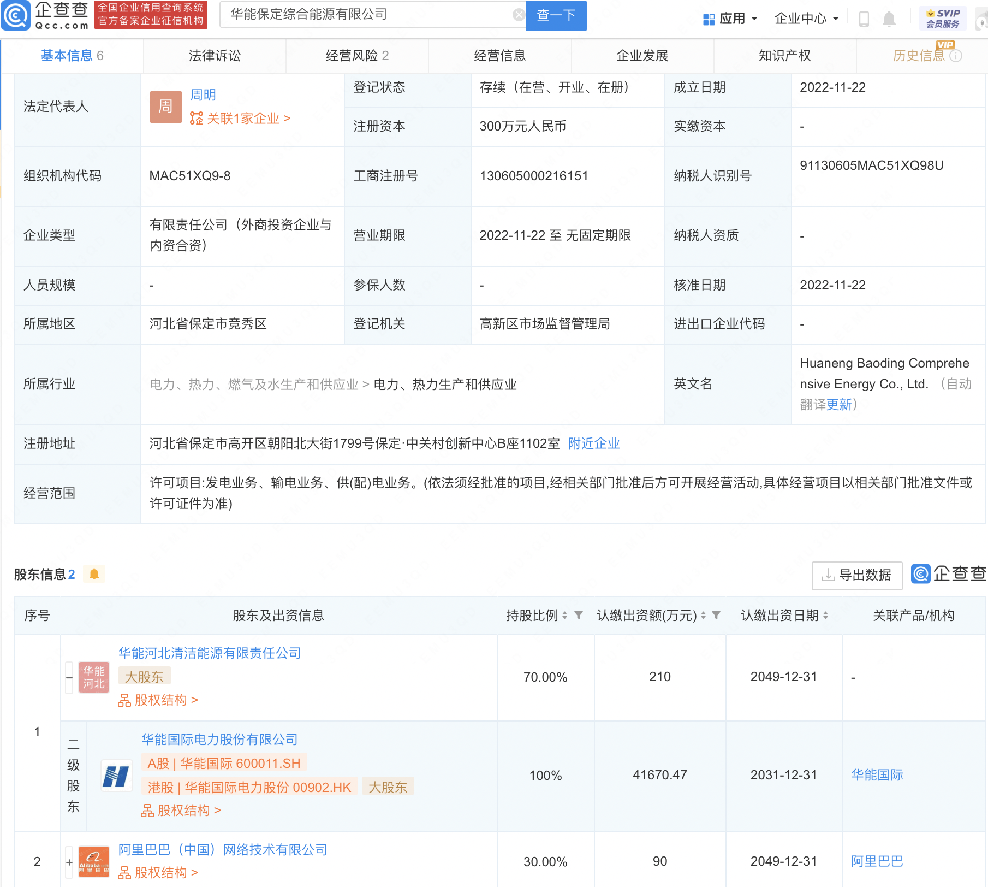The width and height of the screenshot is (988, 887).
Task: Click the registered capital 300万元人民币 value
Action: 522,126
